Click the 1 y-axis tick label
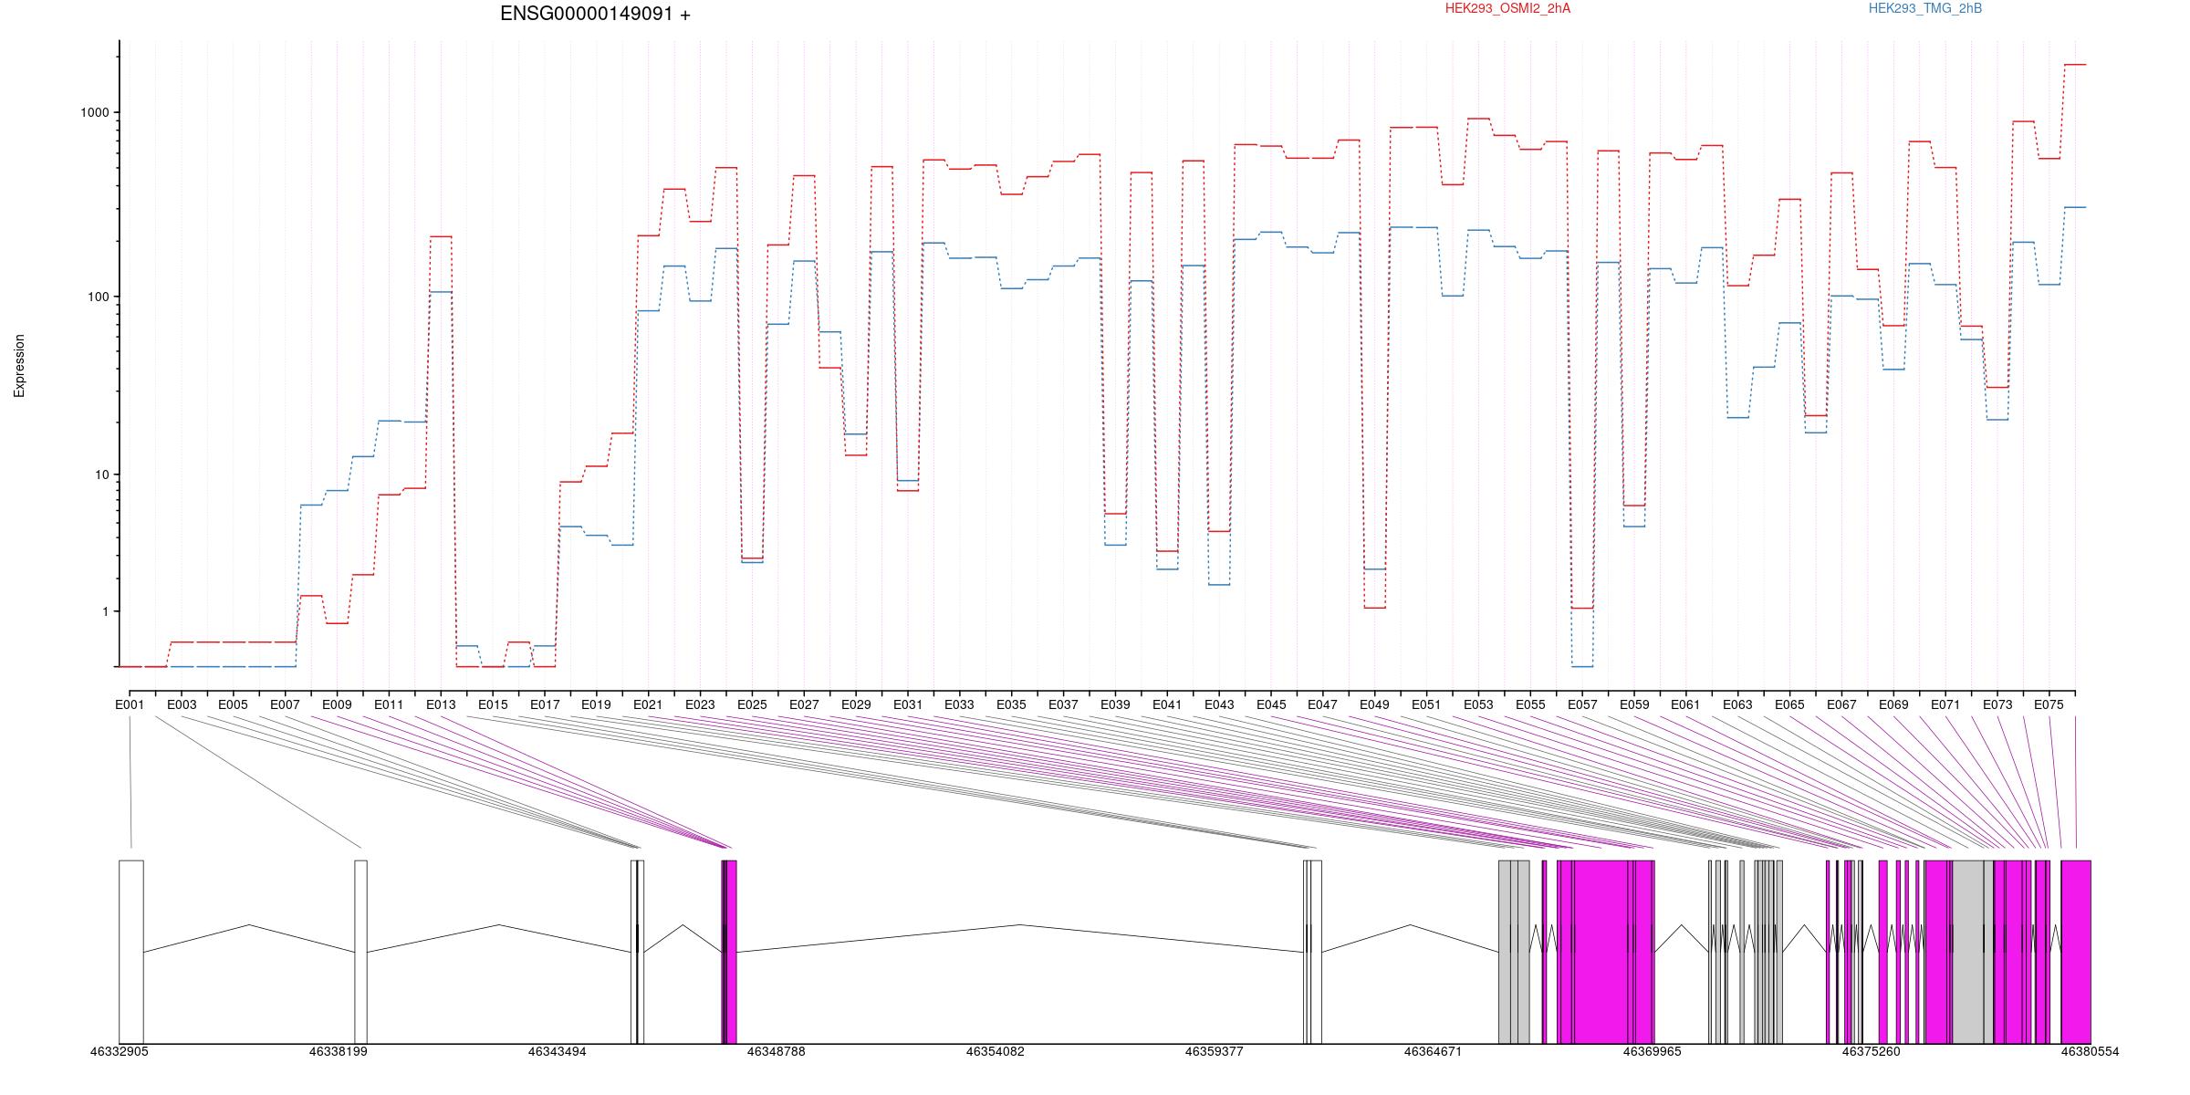This screenshot has width=2190, height=1095. (x=106, y=611)
